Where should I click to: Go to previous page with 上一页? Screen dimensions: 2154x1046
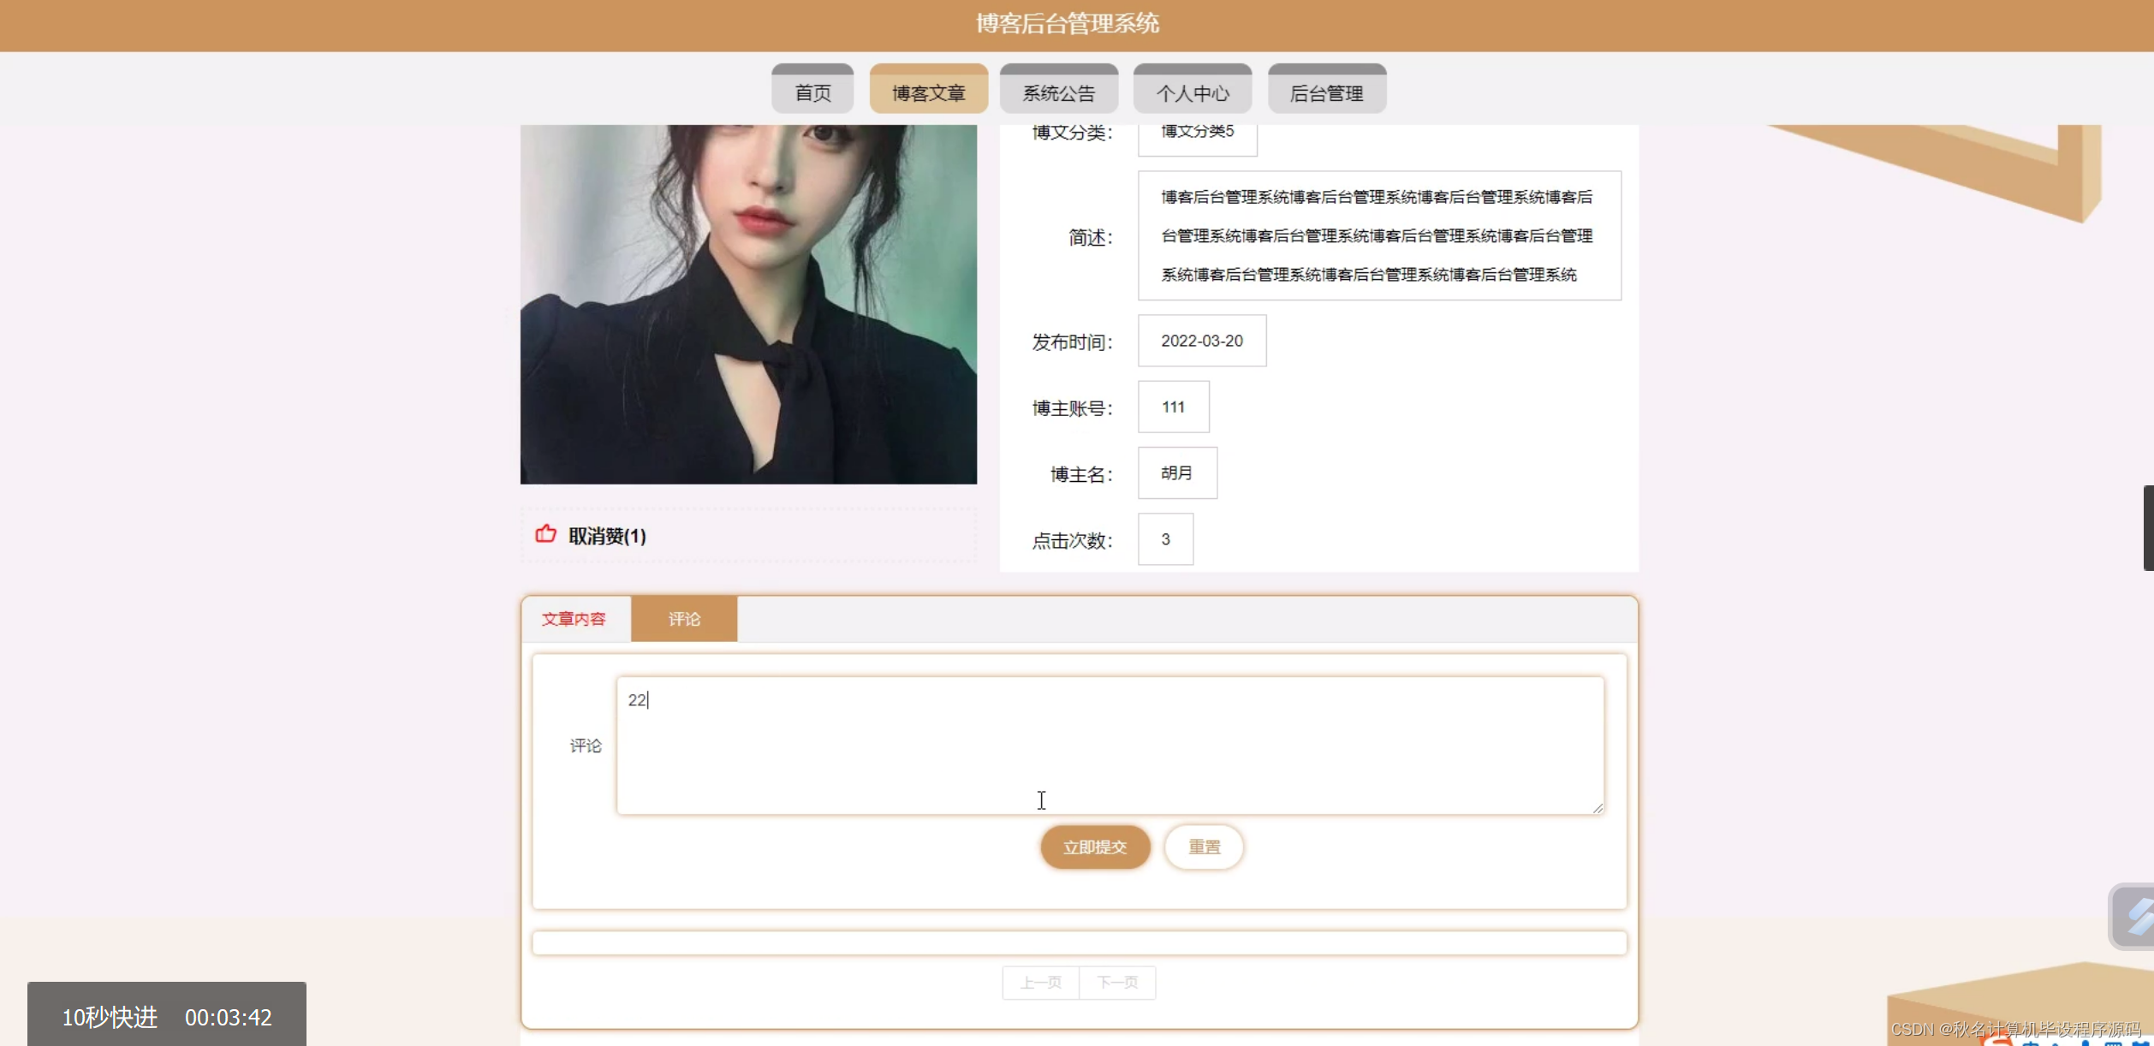[1039, 982]
